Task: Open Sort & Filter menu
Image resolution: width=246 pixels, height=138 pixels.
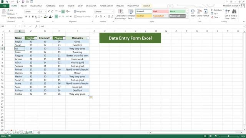Action: 227,14
